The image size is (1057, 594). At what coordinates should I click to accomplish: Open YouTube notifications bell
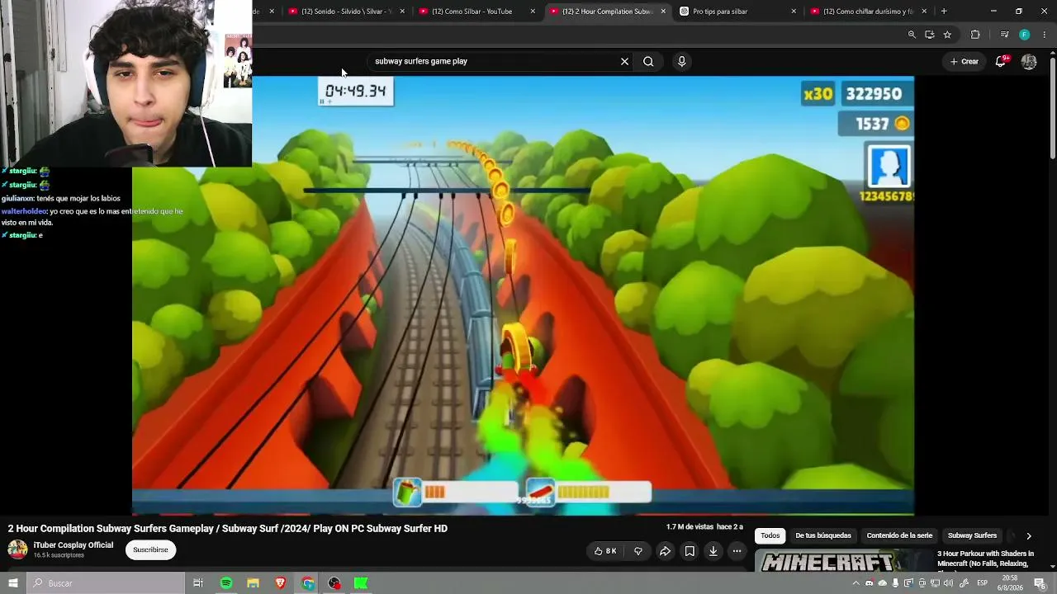point(1001,61)
